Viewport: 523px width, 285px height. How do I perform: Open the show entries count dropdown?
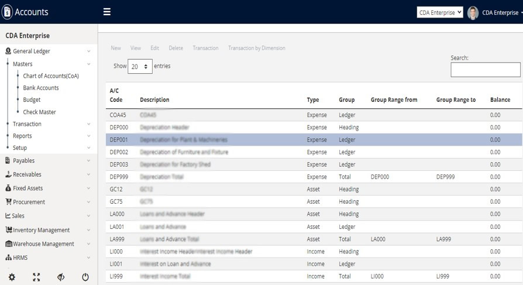coord(140,67)
